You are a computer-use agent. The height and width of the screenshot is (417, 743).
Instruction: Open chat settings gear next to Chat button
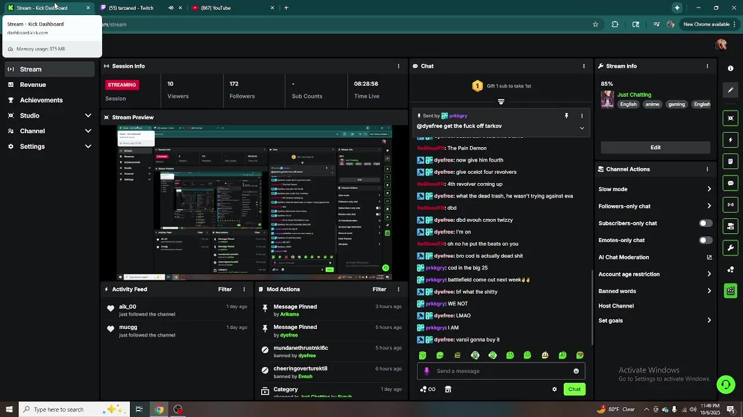[x=554, y=389]
